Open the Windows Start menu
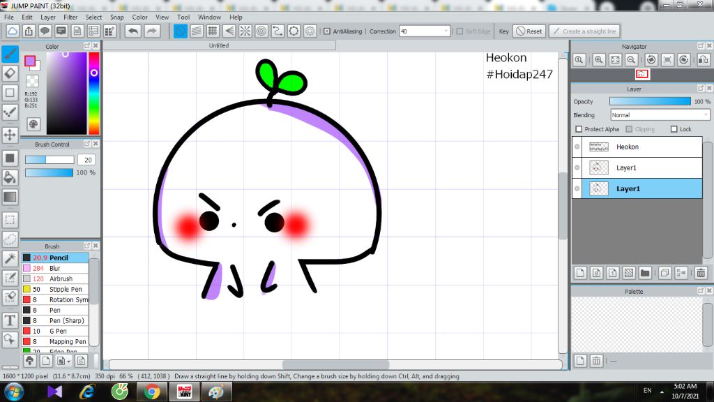 point(14,392)
